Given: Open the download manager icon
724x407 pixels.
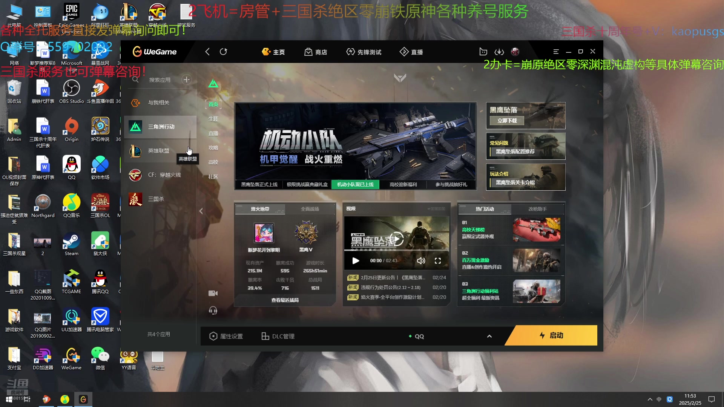Looking at the screenshot, I should 499,52.
